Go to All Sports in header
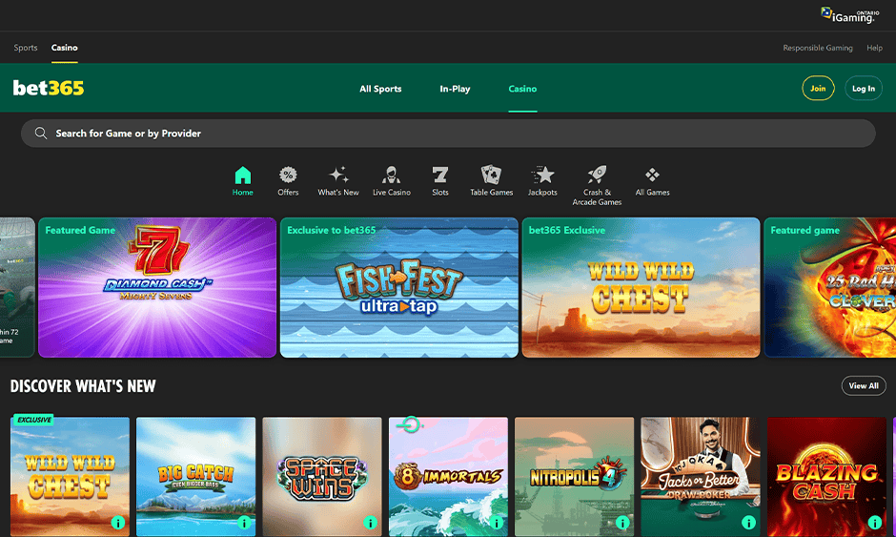Screen dimensions: 896x537 point(380,89)
